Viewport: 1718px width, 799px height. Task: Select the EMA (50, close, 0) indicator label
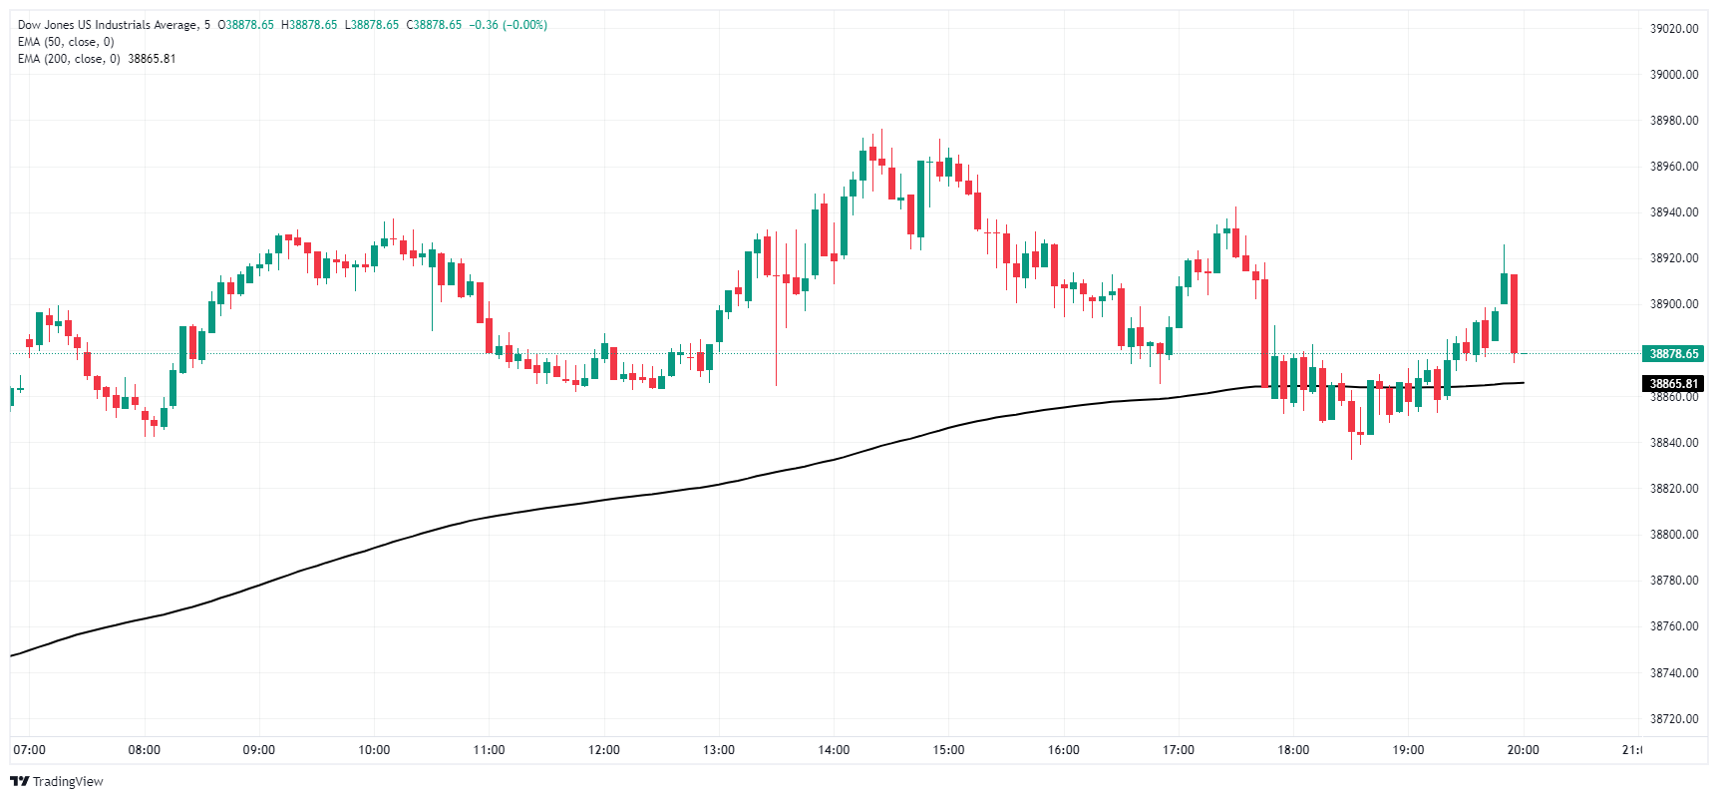click(x=66, y=42)
